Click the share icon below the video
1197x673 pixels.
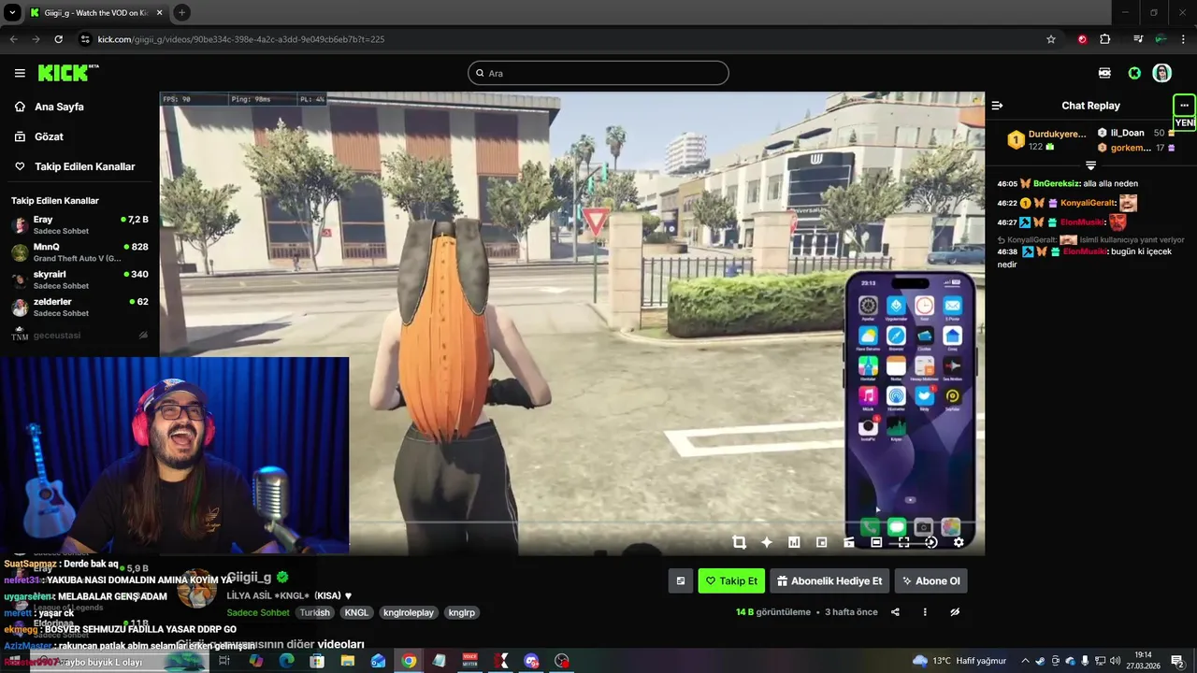click(x=895, y=612)
